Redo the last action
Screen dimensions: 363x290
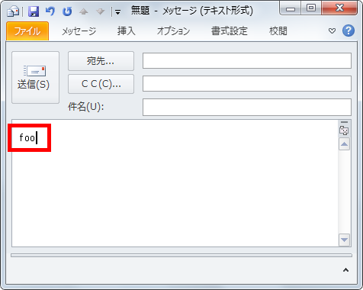point(67,11)
